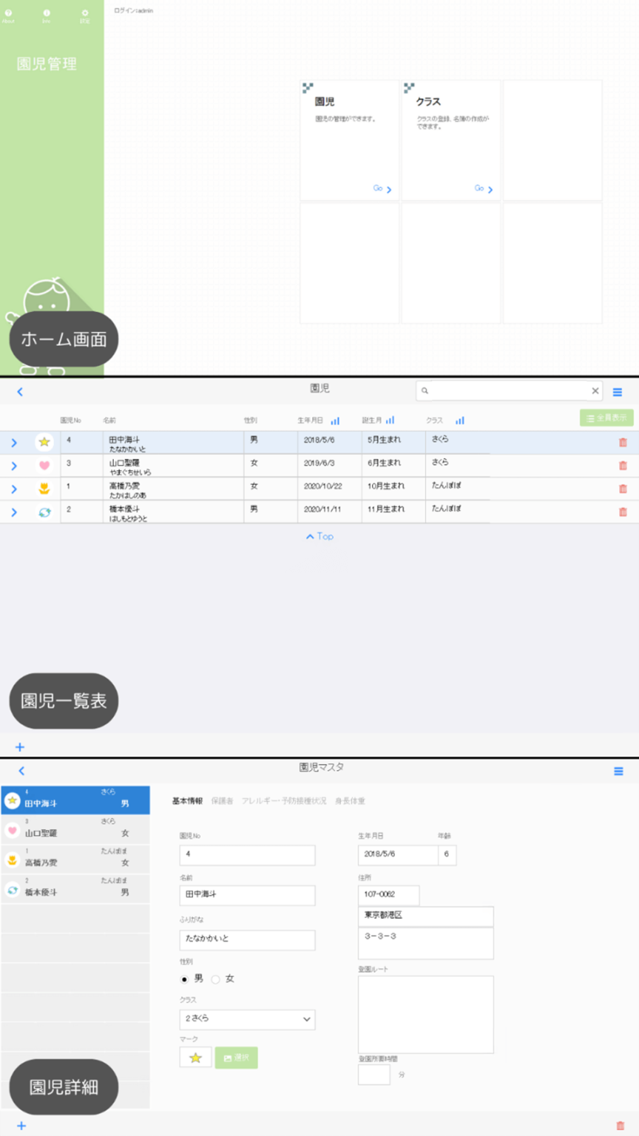Click the bar chart icon beside クラス
Screen dimensions: 639x1136
460,420
